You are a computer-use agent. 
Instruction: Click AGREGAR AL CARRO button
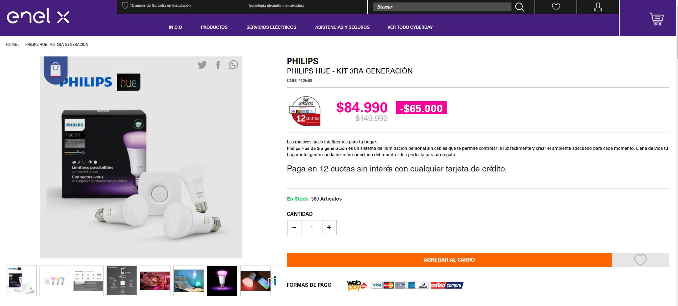point(449,260)
